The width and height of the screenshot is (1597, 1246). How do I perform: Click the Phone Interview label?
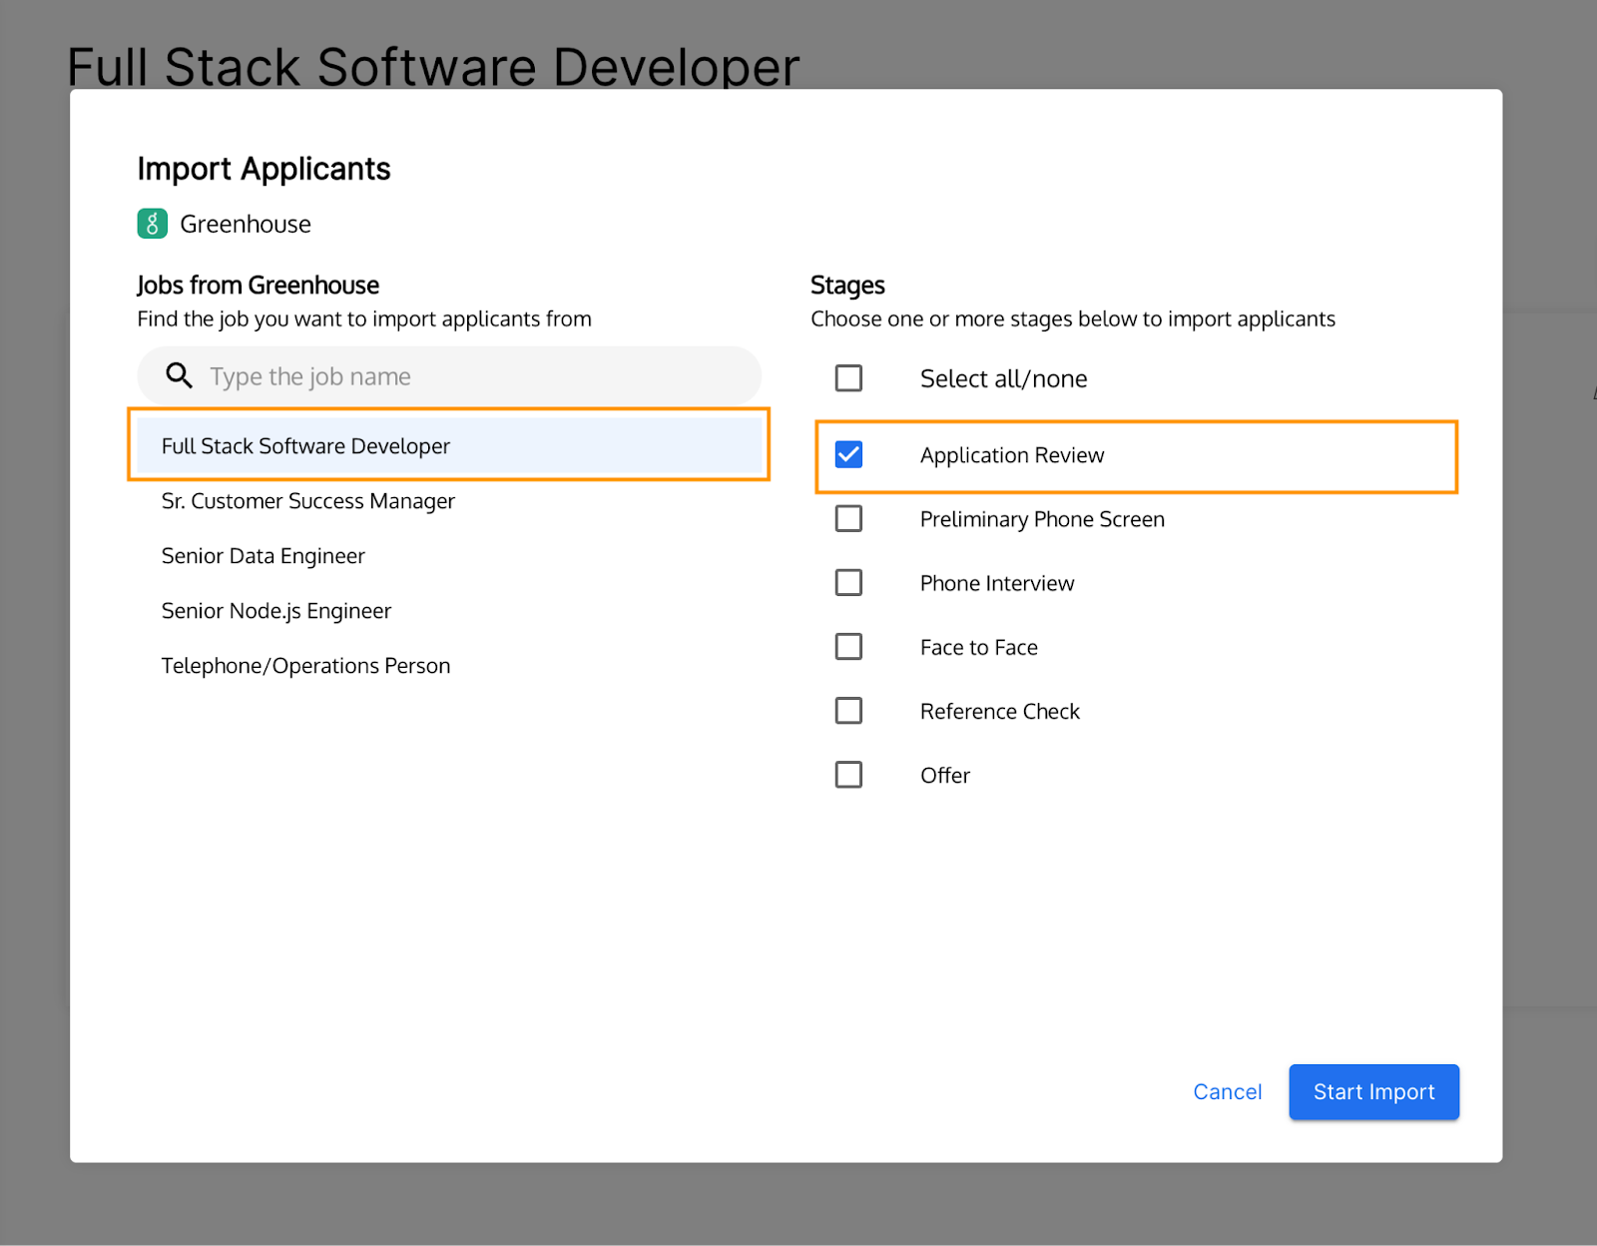pos(997,583)
